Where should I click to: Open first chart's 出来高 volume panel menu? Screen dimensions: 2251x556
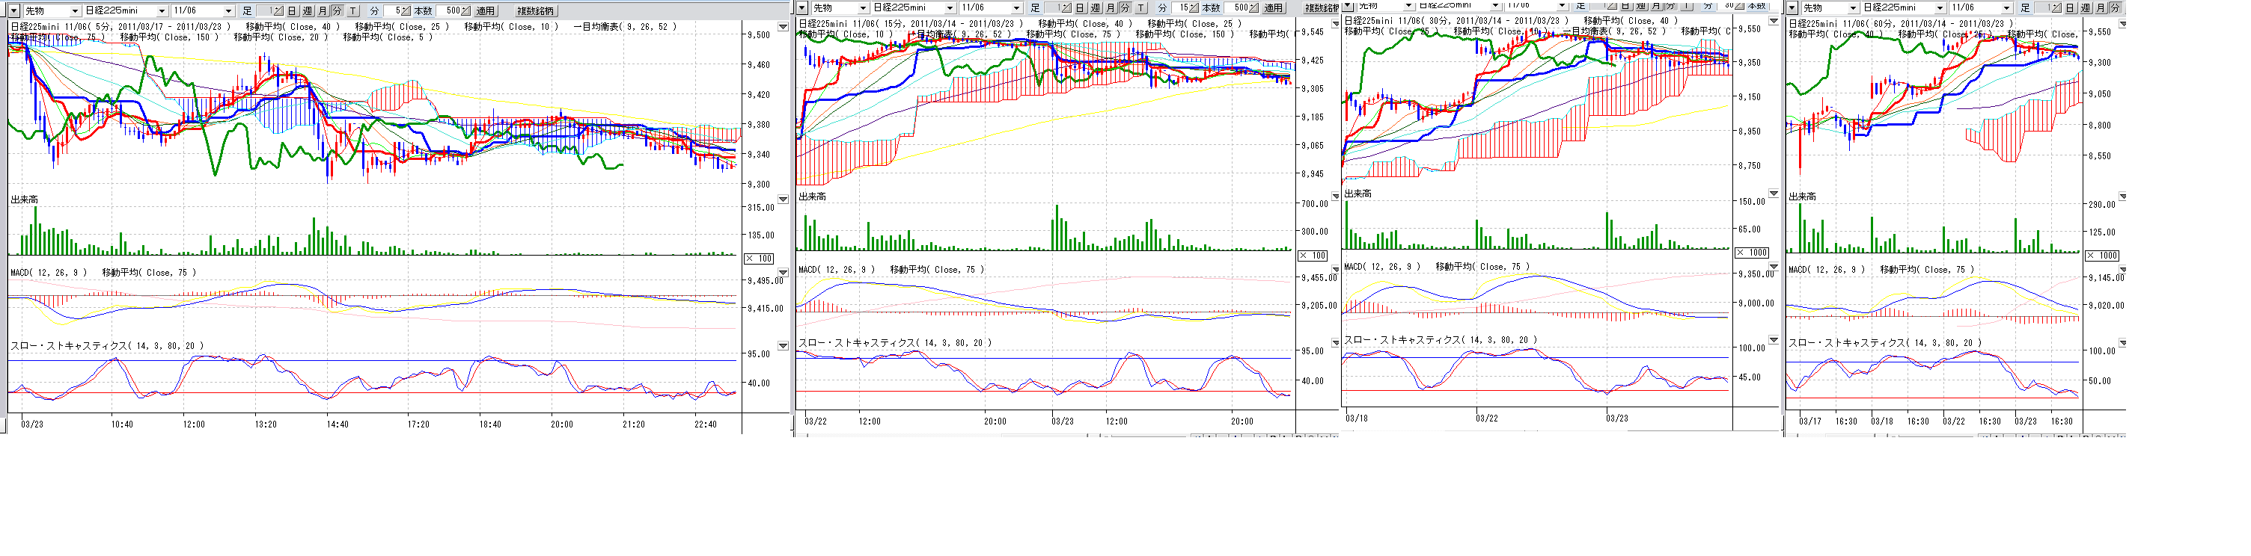coord(783,200)
